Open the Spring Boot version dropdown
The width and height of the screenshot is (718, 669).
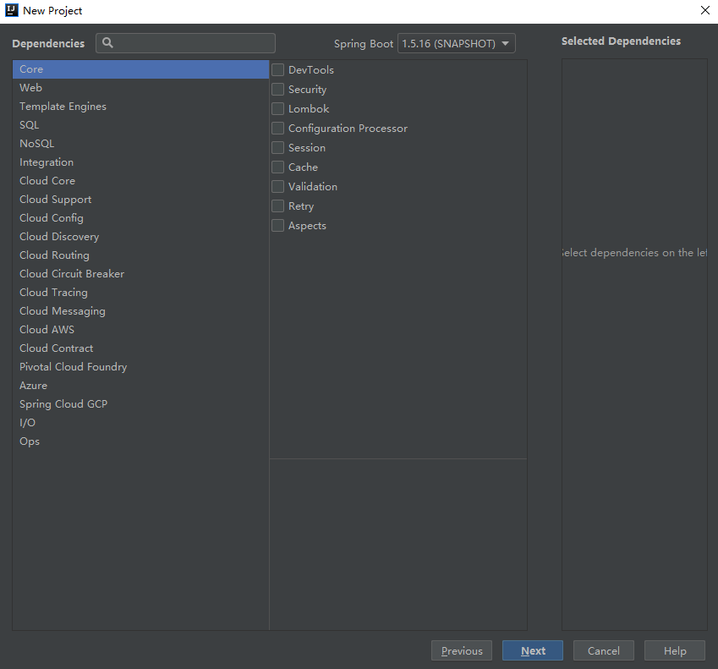click(456, 43)
